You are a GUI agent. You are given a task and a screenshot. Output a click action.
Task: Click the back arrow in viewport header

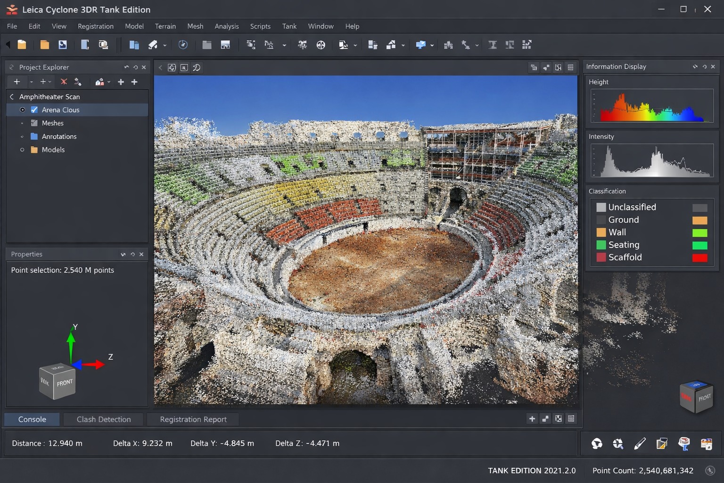[160, 67]
